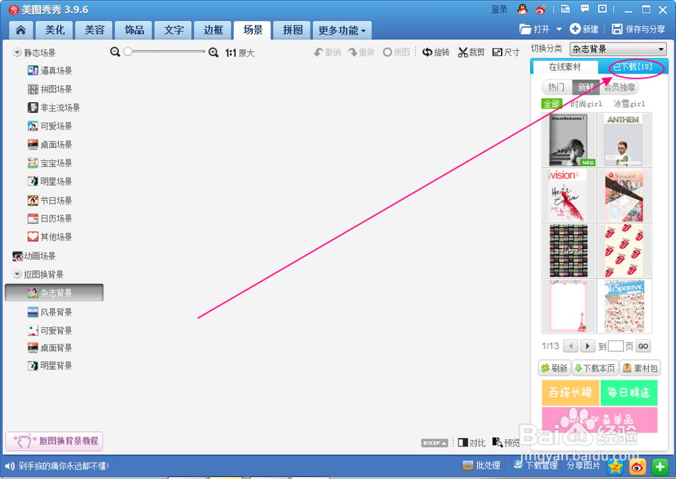Click the 重做 redo button
Image resolution: width=676 pixels, height=479 pixels.
pos(361,53)
